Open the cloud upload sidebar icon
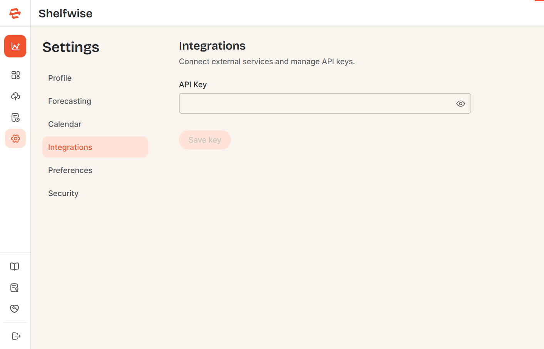 (15, 96)
